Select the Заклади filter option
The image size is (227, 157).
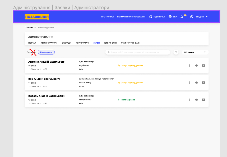31,52
